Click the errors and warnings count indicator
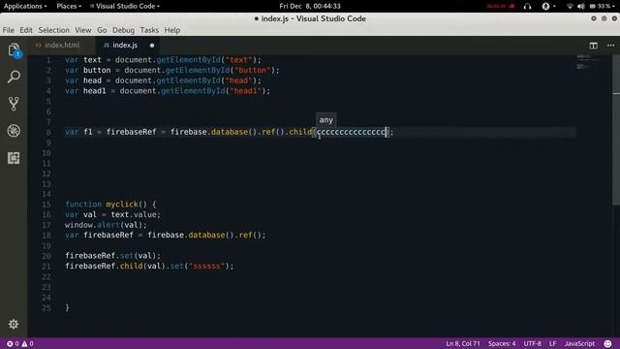 pyautogui.click(x=20, y=343)
